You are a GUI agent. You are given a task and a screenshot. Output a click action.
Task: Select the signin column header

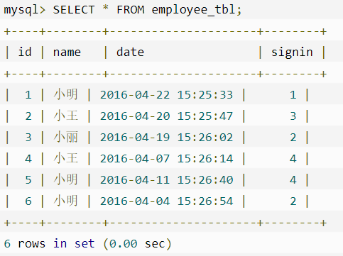292,52
